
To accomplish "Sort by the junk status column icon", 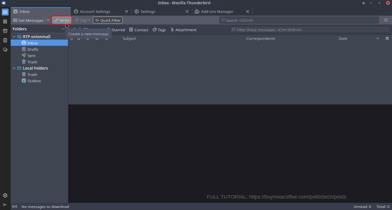I will (106, 38).
